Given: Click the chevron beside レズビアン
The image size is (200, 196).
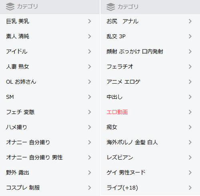Looking at the screenshot, I should coord(190,158).
